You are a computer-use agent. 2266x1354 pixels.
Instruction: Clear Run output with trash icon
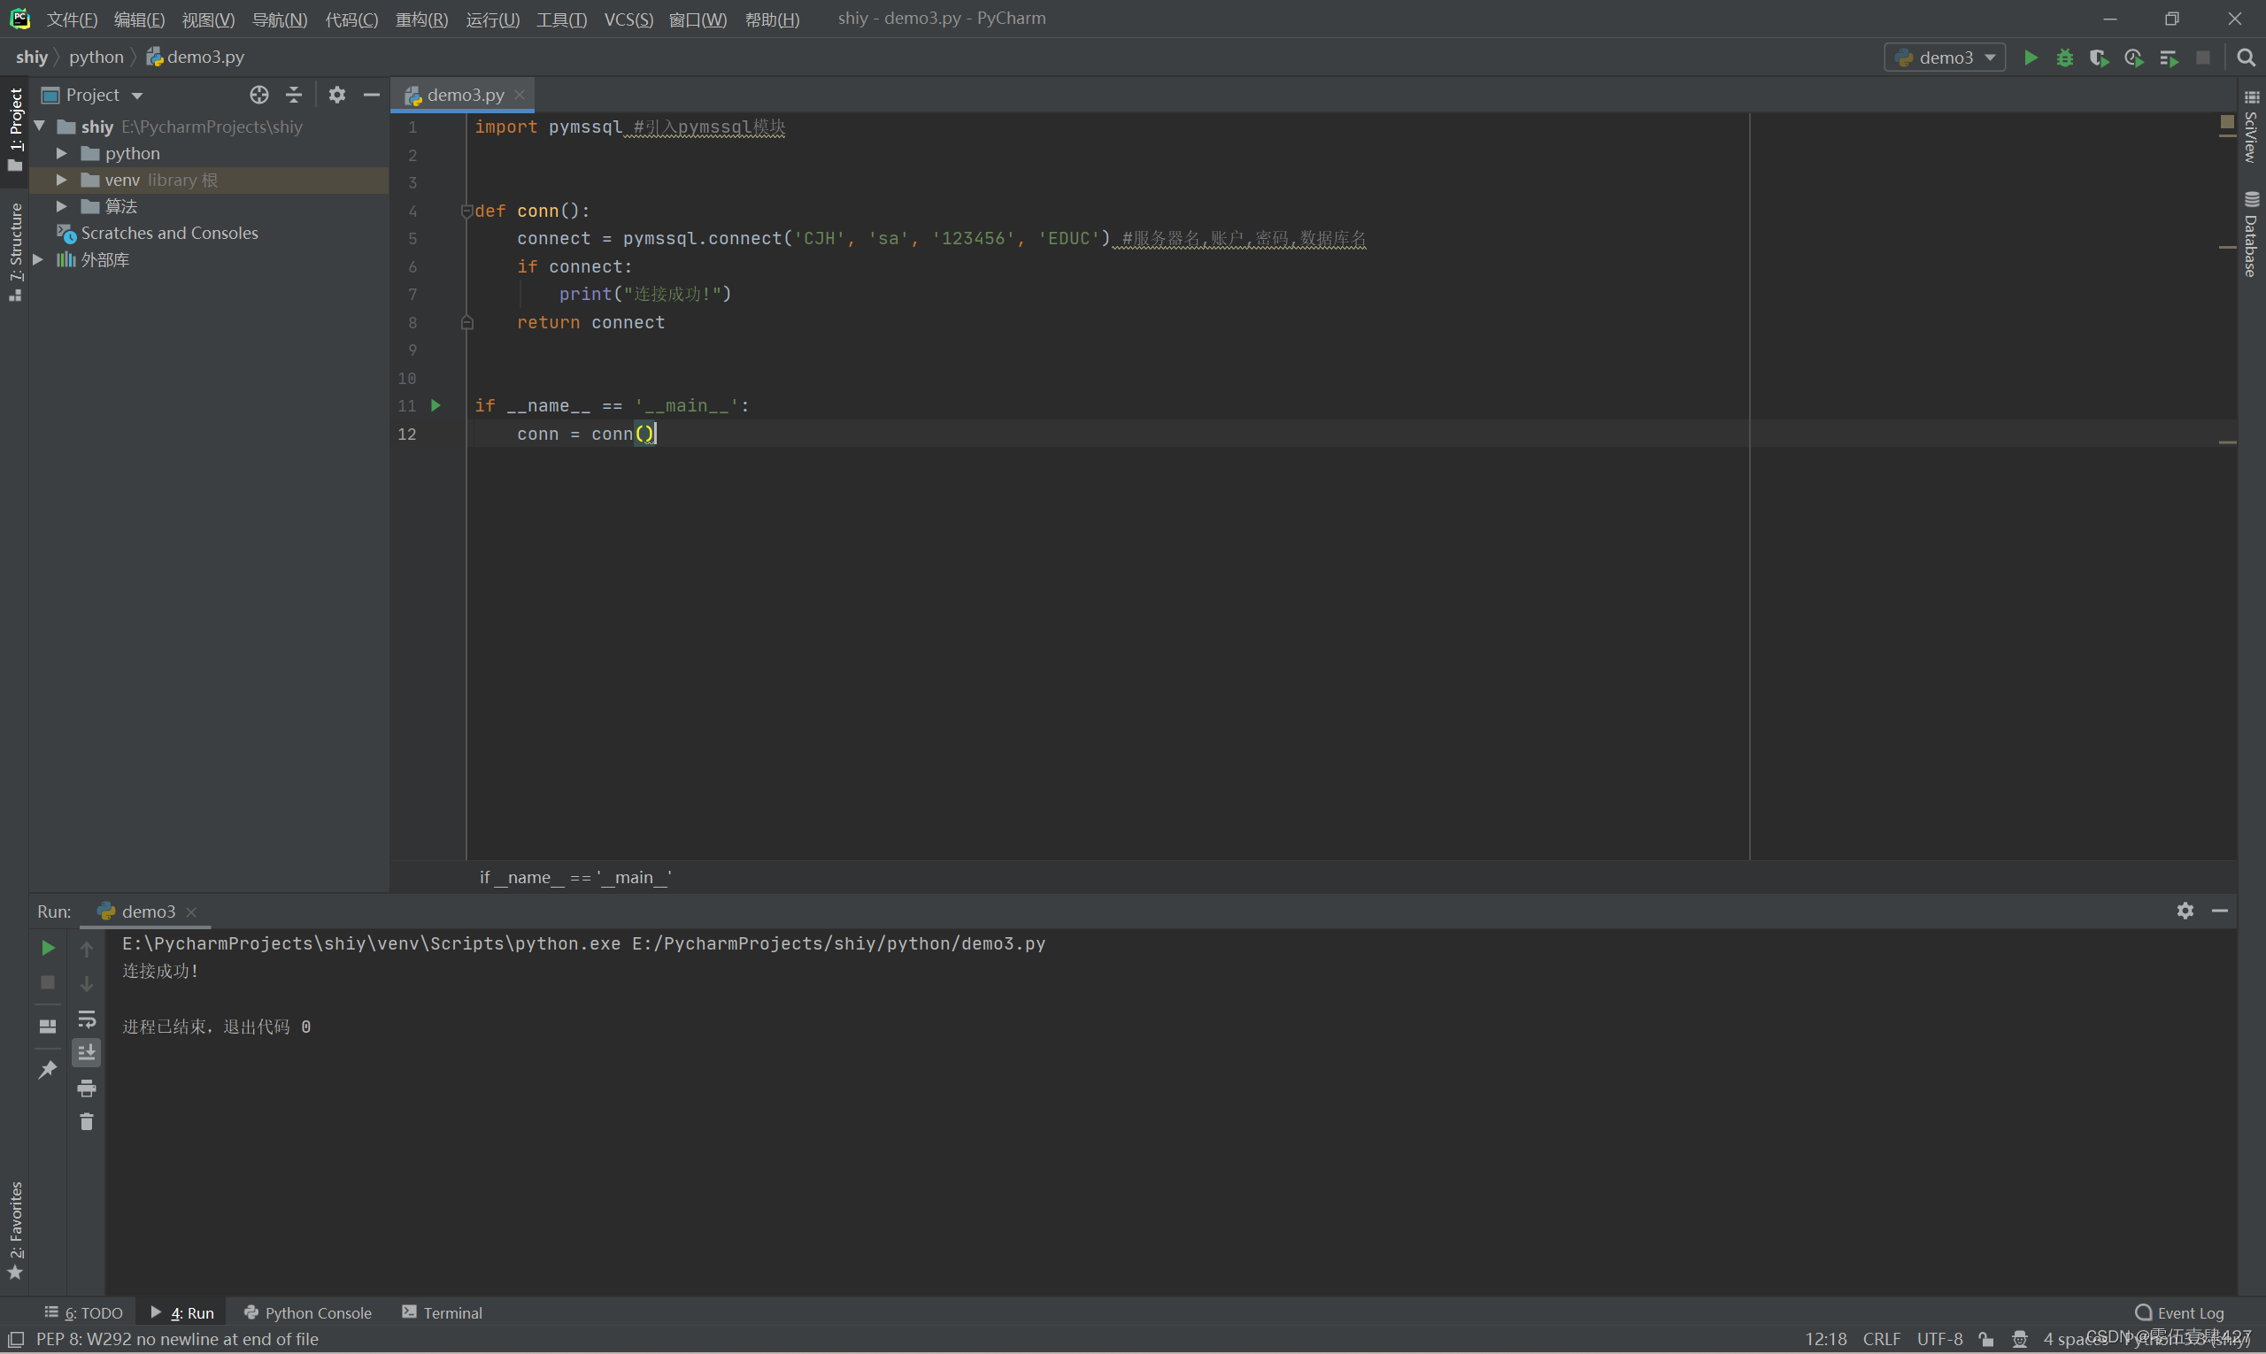click(87, 1122)
